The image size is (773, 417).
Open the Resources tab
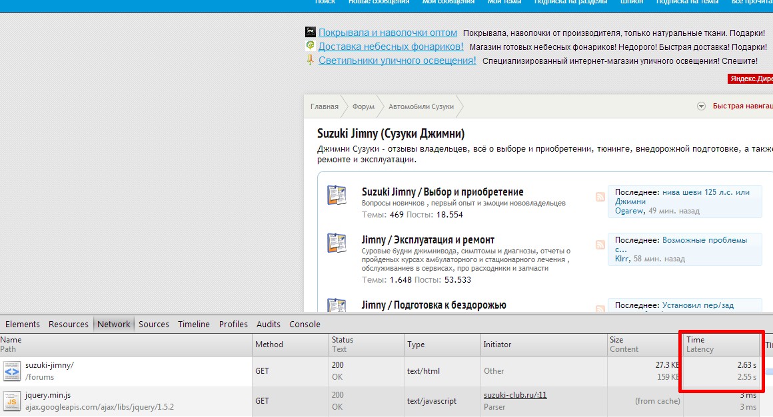(69, 324)
